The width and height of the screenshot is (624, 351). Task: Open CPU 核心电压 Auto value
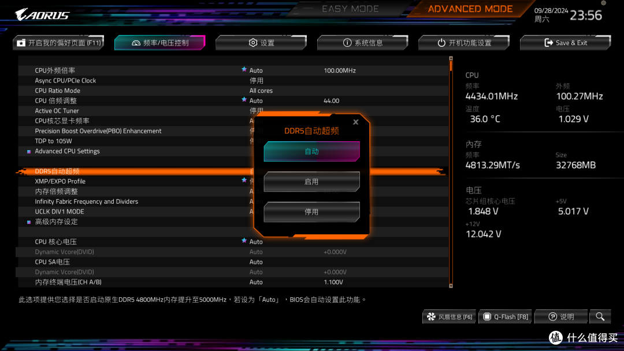(x=256, y=242)
